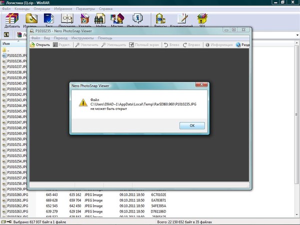Screen dimensions: 300x225
Task: Click Редакт. in Nero PhotoSnap toolbar
Action: (x=61, y=45)
